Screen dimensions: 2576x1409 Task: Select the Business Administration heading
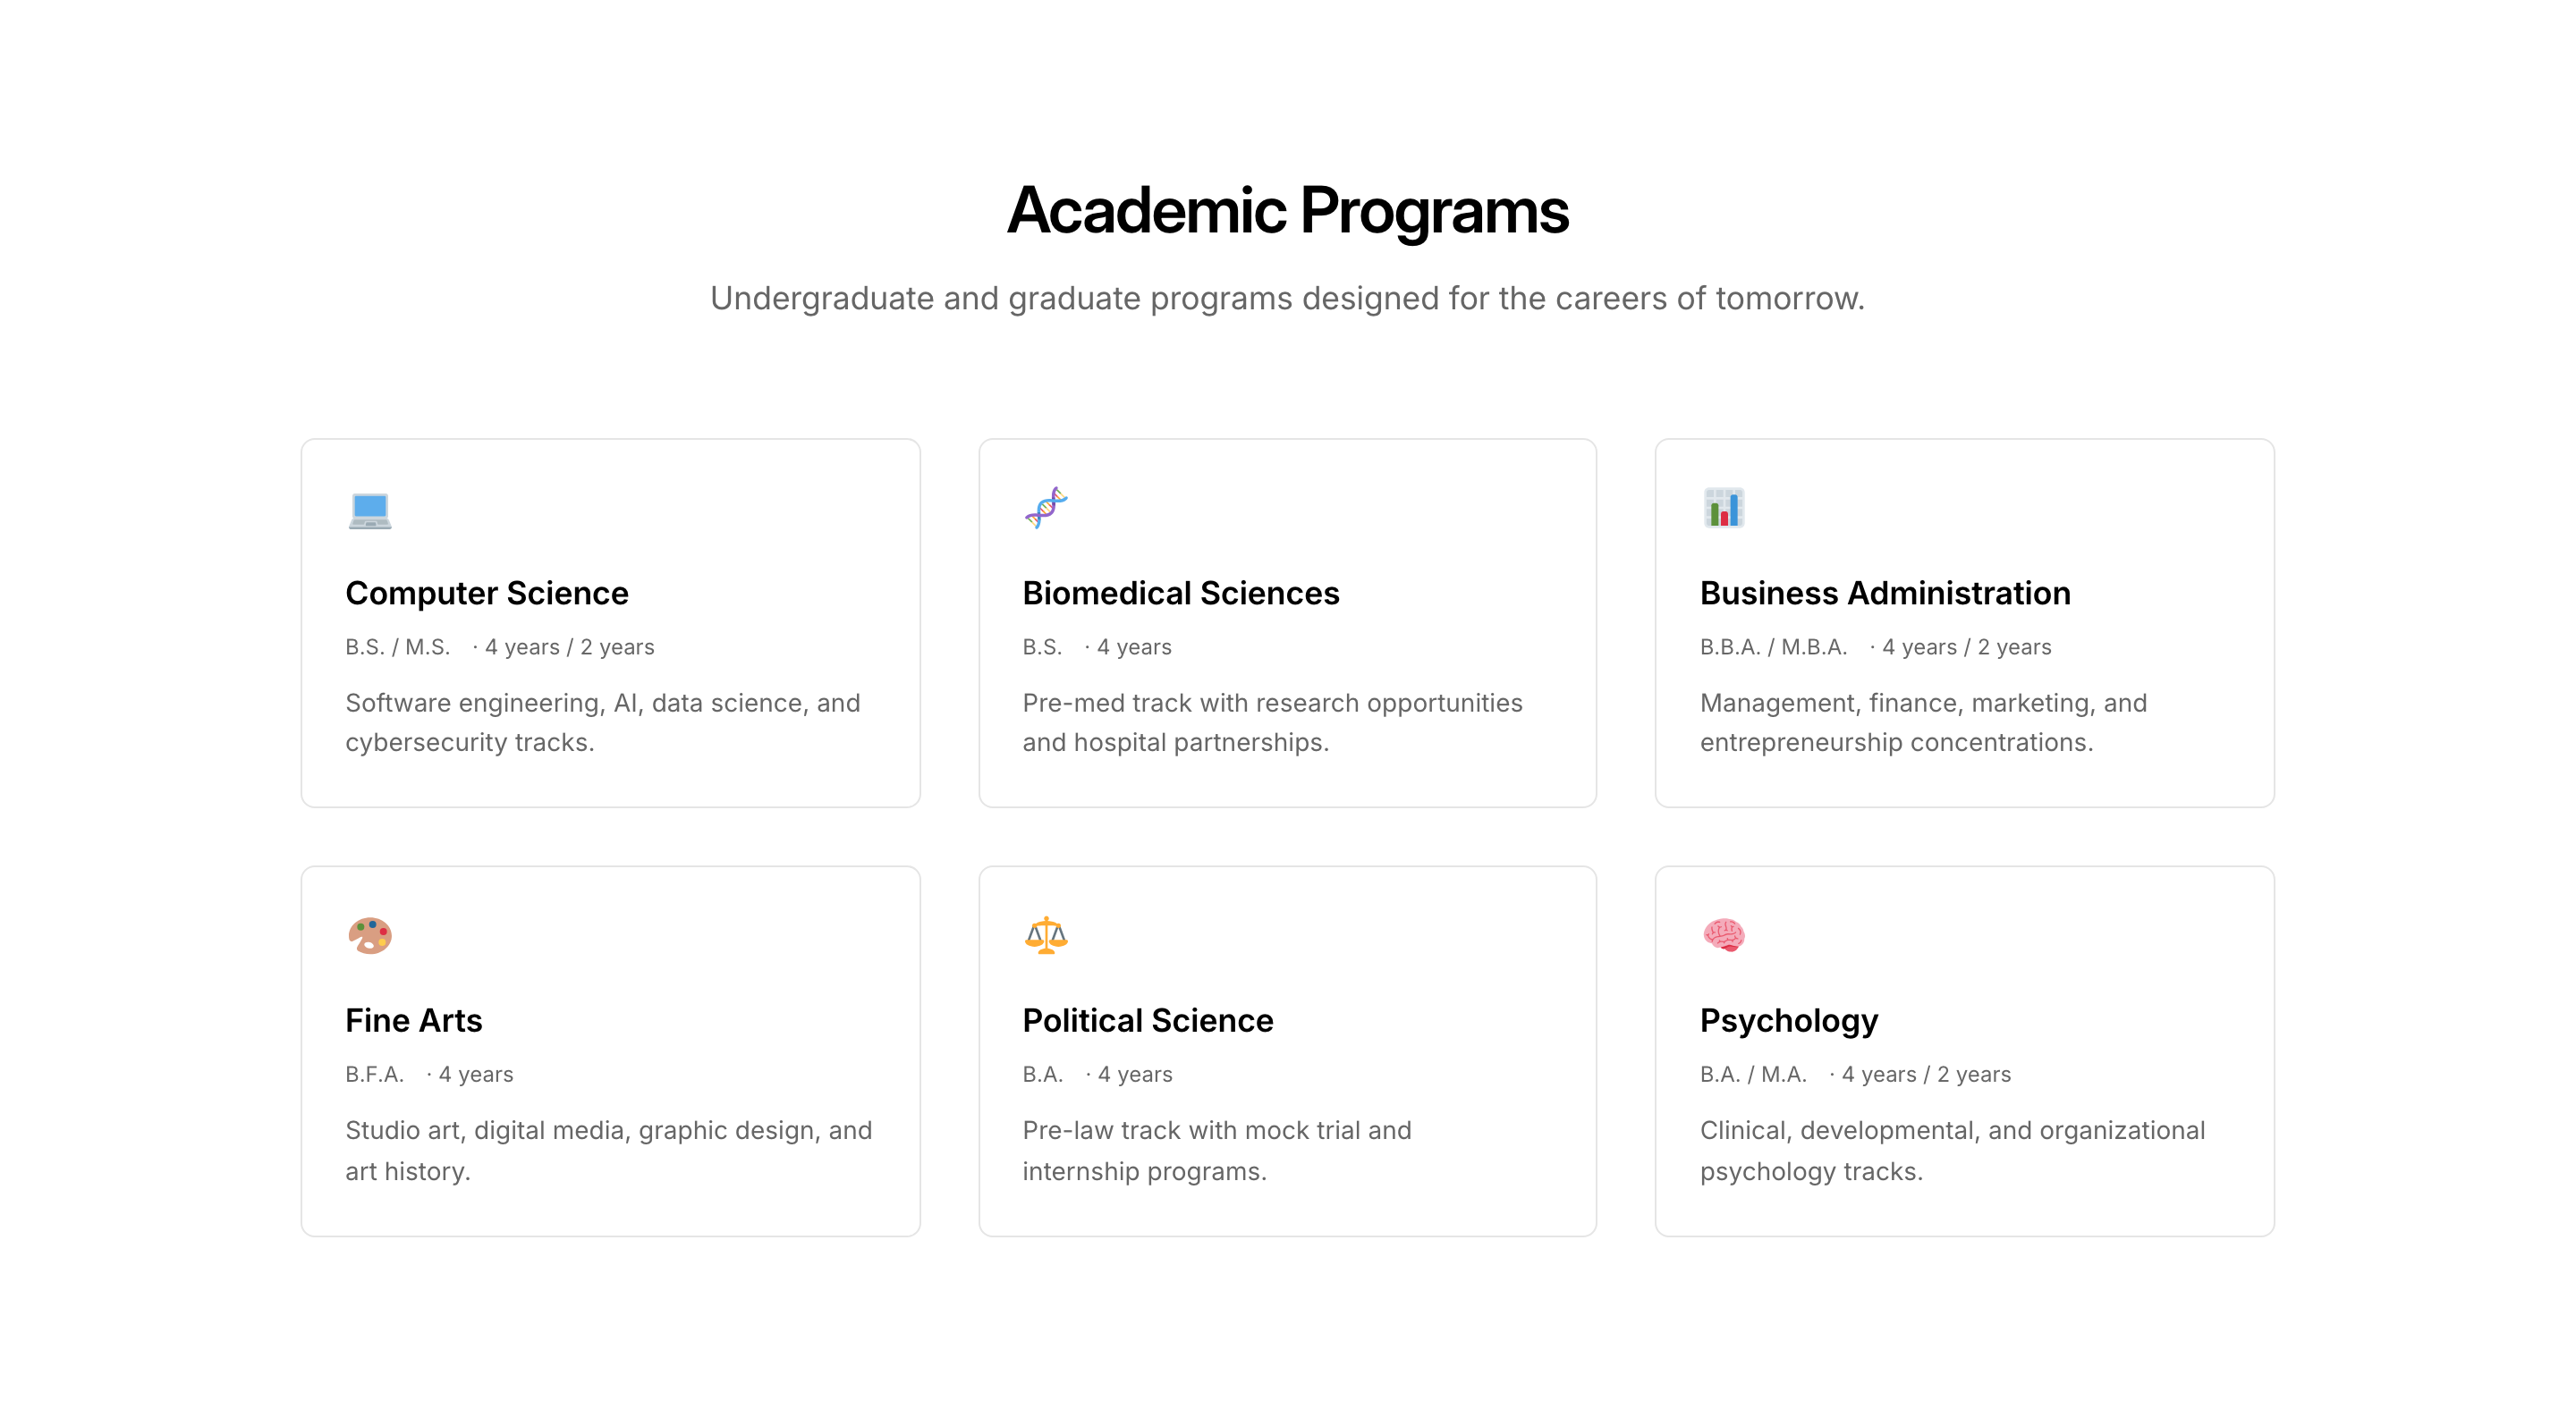(1885, 593)
